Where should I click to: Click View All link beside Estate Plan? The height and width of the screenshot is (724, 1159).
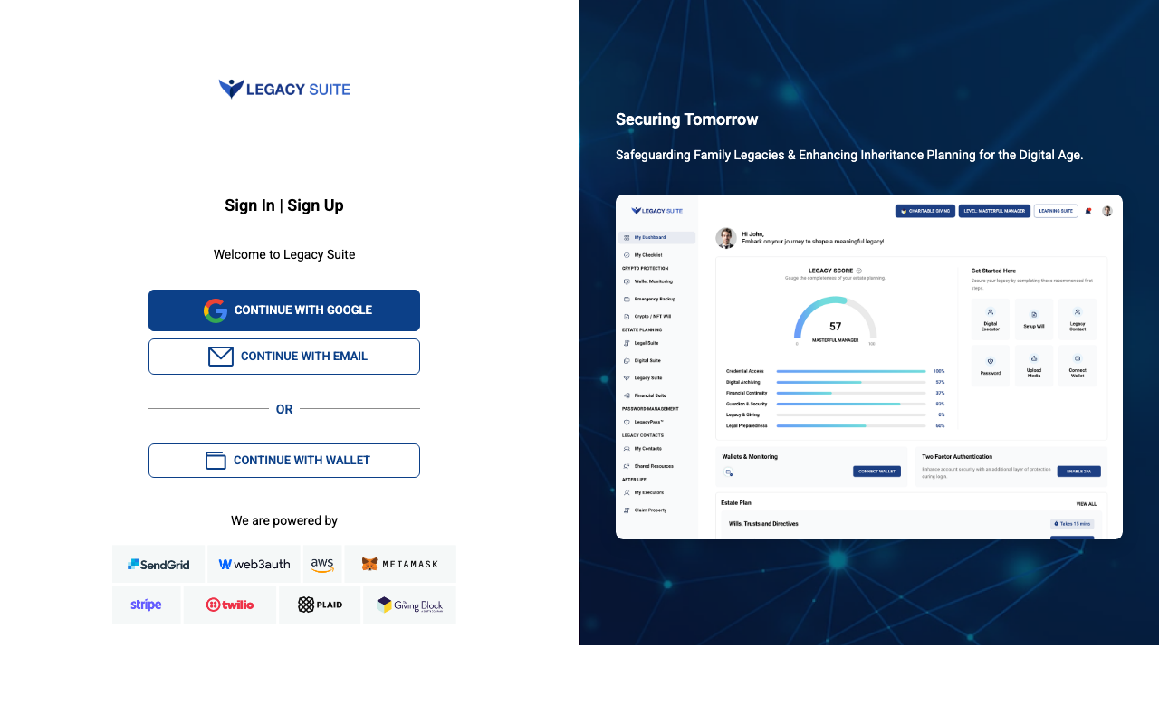[1086, 504]
